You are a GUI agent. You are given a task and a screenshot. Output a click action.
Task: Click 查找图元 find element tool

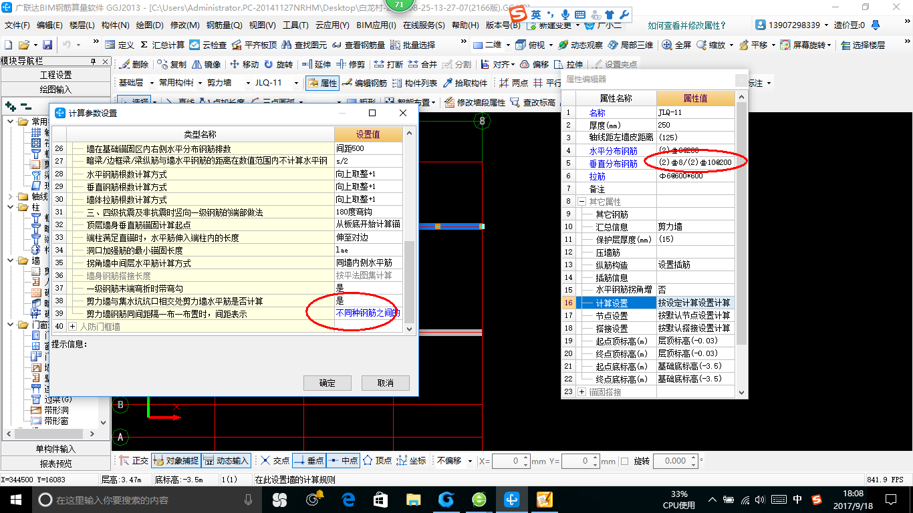(305, 45)
